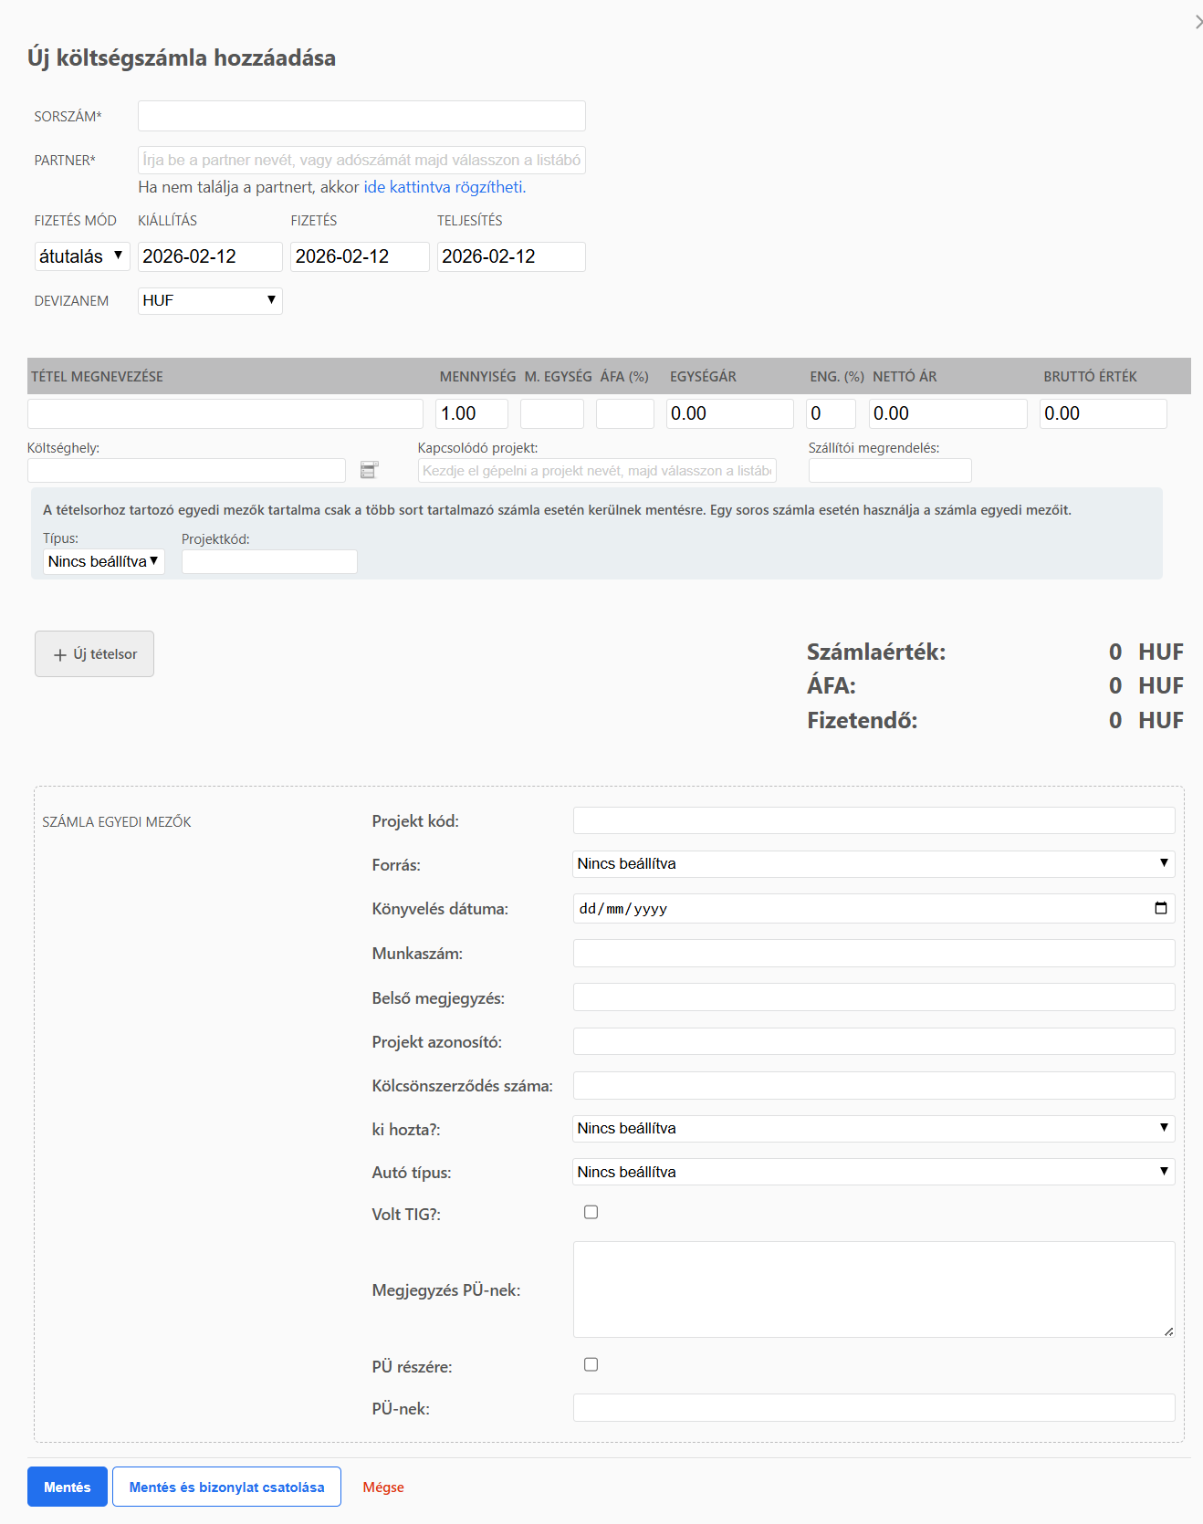Click into the Sorszám input field
Viewport: 1203px width, 1524px height.
pyautogui.click(x=361, y=116)
